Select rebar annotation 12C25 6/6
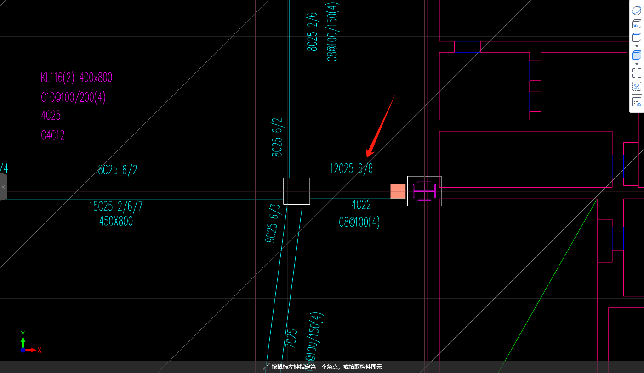 pos(351,169)
